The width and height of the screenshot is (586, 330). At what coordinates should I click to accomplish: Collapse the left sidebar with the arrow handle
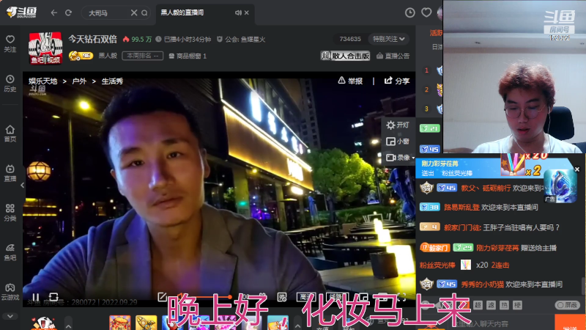(23, 185)
